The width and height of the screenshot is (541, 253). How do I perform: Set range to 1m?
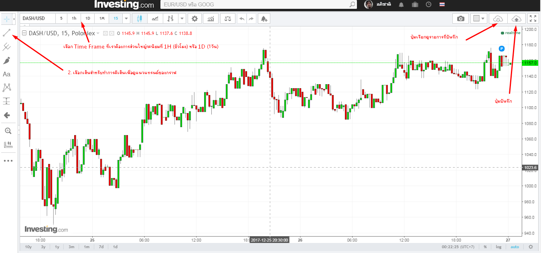pos(86,247)
